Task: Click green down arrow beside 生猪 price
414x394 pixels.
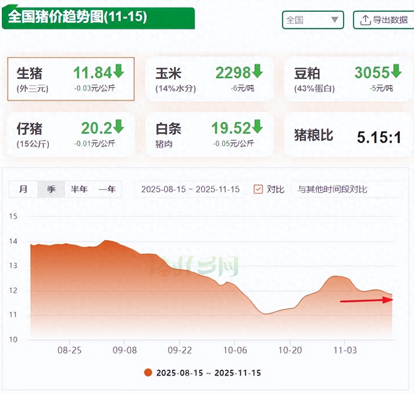Action: 119,71
